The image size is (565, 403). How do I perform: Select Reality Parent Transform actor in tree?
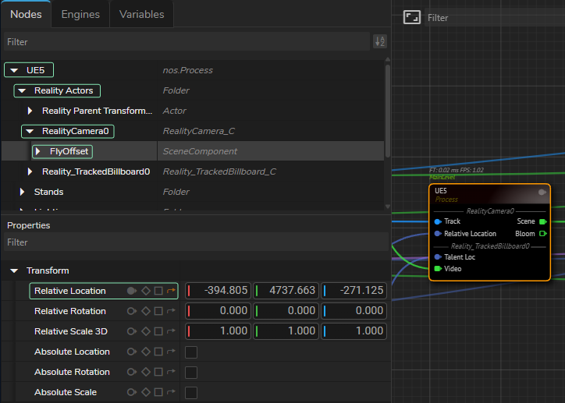click(97, 111)
